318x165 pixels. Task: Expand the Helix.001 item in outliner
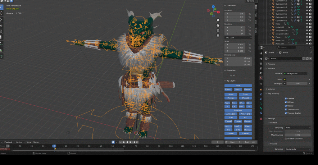click(x=269, y=27)
